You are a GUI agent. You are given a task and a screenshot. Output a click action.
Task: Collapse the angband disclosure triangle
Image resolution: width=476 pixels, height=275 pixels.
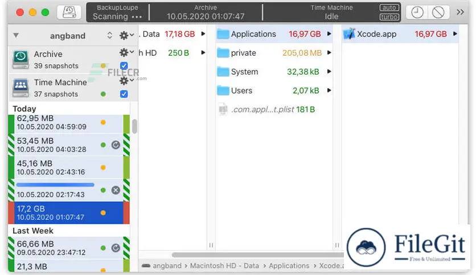16,36
